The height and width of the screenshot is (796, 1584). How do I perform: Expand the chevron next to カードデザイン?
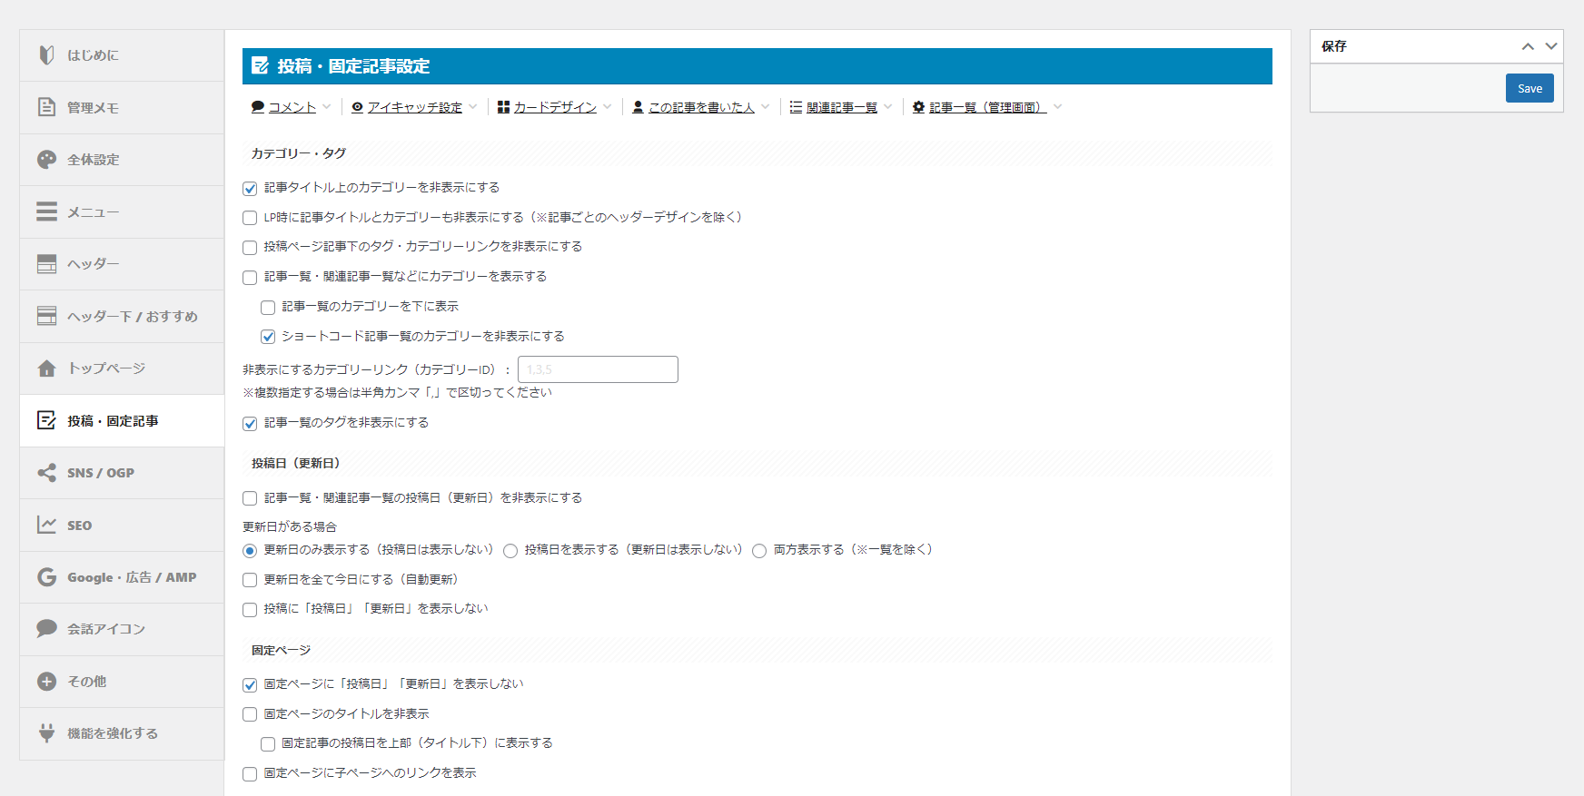tap(607, 107)
